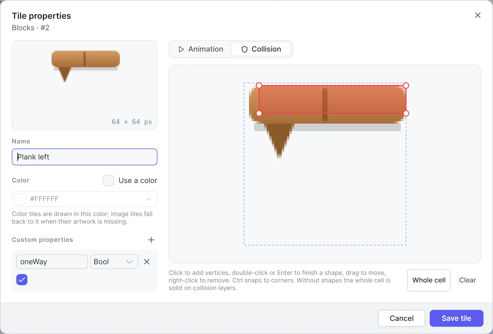Click the 'Blocks · #2' subtitle text
The height and width of the screenshot is (334, 493).
point(31,28)
